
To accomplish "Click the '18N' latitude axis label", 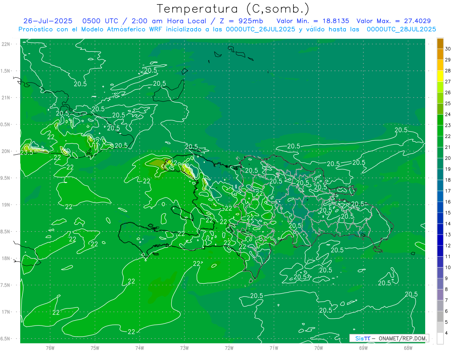I will (5, 258).
